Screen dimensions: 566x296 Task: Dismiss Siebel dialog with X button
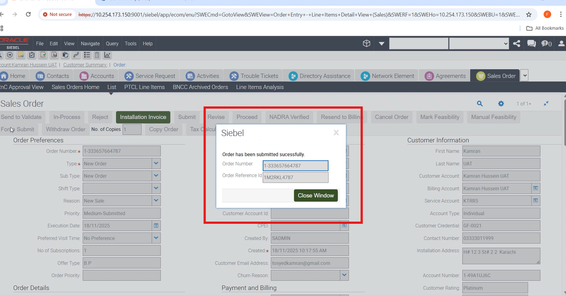336,132
